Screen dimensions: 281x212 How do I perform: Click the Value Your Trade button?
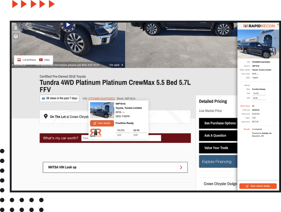pos(218,148)
